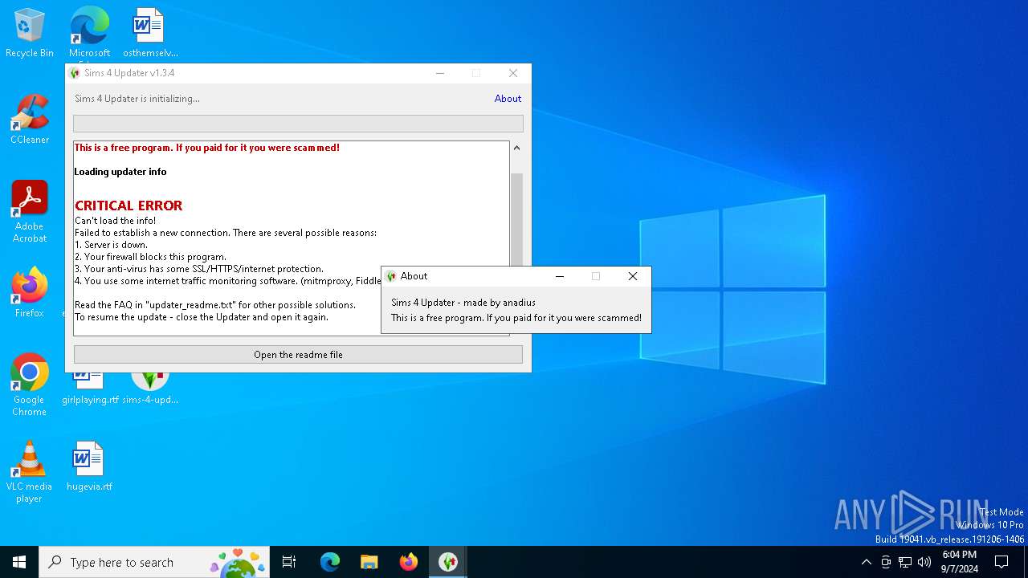Screen dimensions: 1028x578
Task: Minimize the About dialog
Action: 560,276
